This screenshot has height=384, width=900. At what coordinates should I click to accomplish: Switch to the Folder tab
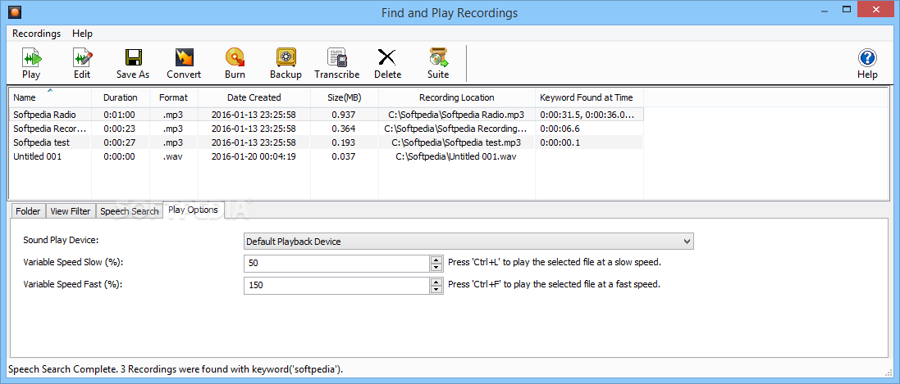[x=28, y=211]
